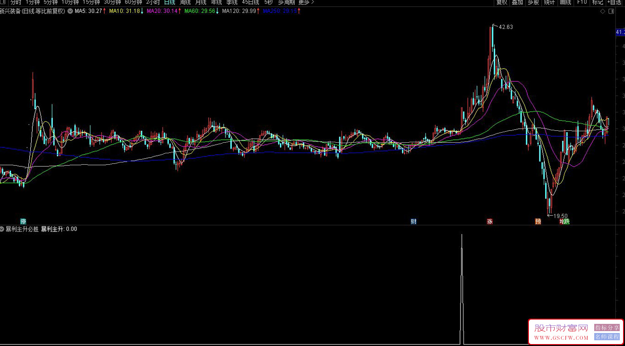
Task: Select the 日线 daily period
Action: pyautogui.click(x=170, y=2)
